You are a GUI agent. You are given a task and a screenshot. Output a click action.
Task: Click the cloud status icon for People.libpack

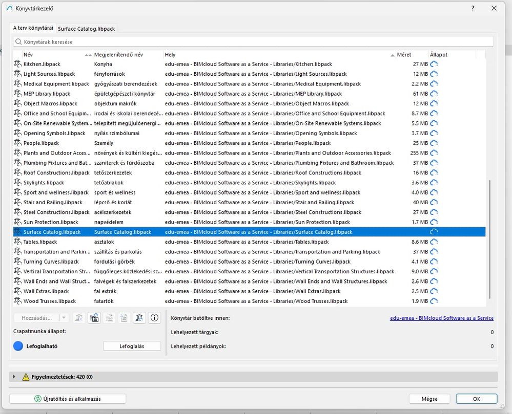pos(434,143)
